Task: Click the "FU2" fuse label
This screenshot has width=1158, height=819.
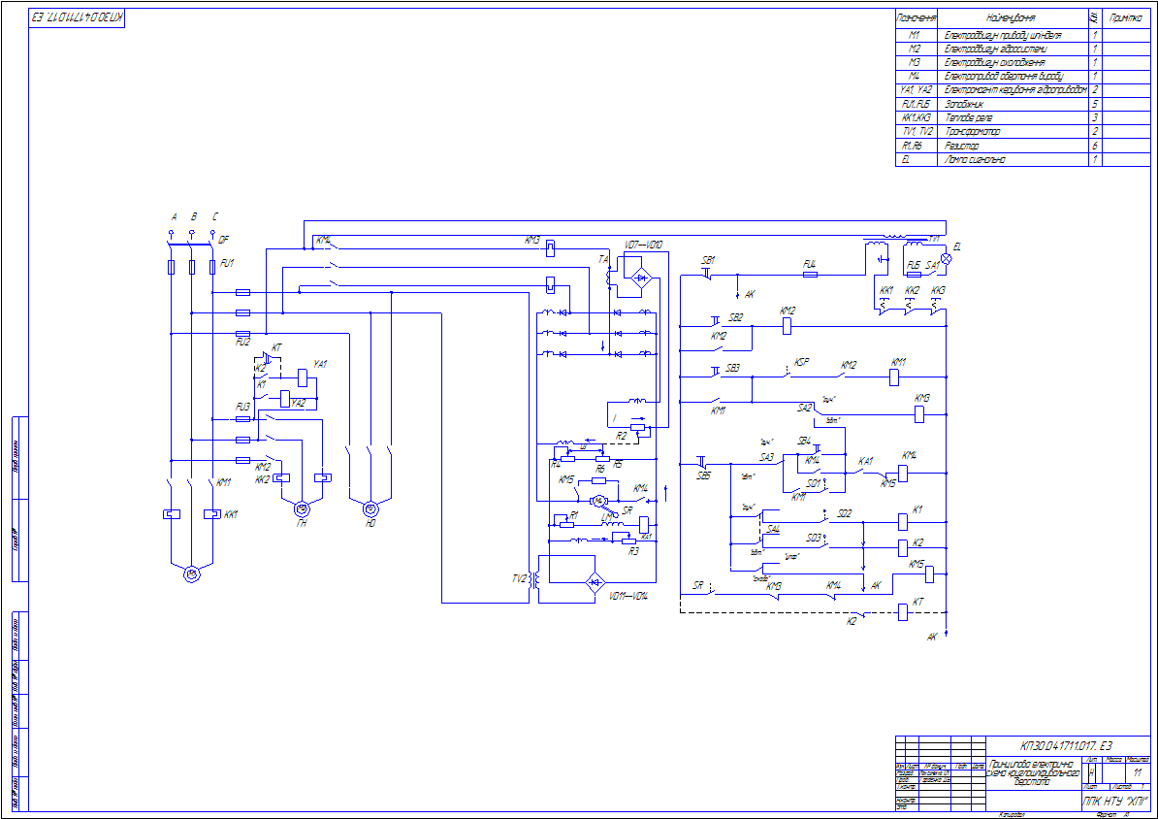Action: (x=242, y=343)
